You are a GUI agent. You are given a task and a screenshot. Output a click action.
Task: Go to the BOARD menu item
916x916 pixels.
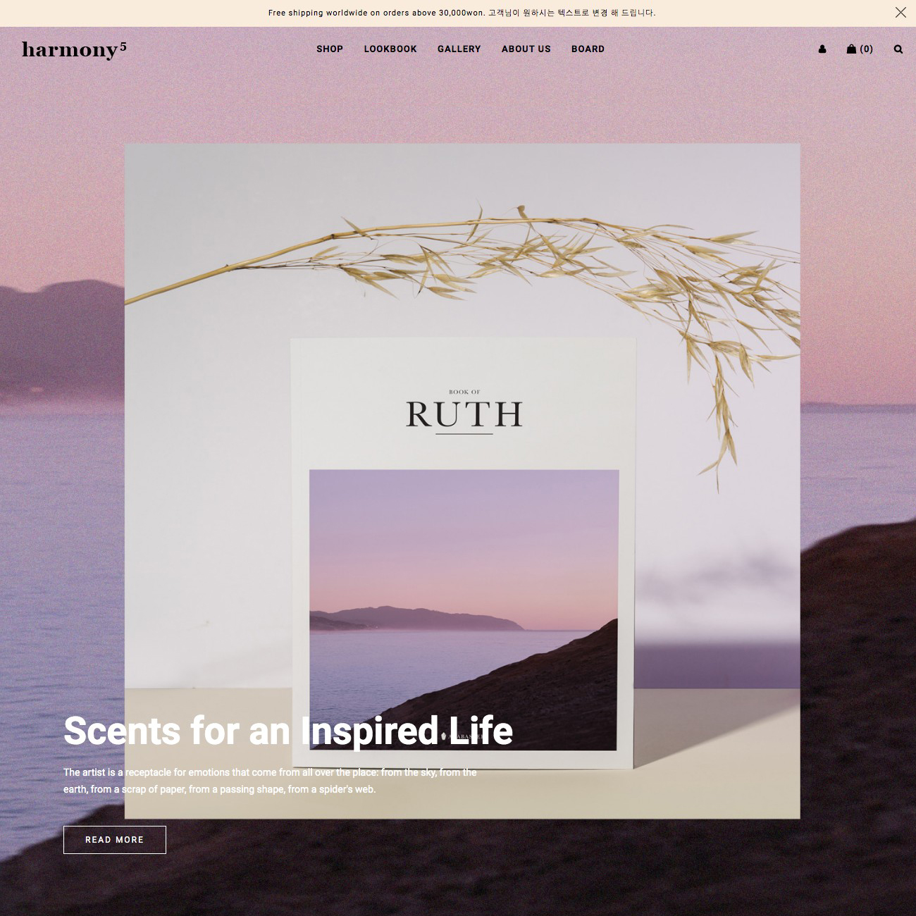(588, 49)
